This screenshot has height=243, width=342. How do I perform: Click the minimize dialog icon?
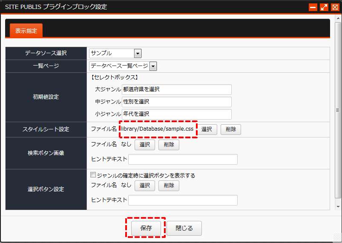point(313,7)
